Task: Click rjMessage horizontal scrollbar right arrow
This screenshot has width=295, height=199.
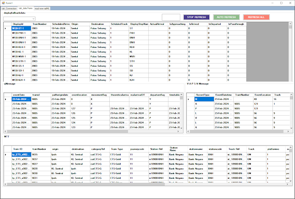Action: [x=178, y=131]
